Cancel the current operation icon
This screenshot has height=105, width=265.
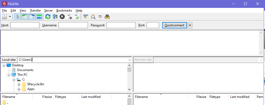tap(62, 17)
